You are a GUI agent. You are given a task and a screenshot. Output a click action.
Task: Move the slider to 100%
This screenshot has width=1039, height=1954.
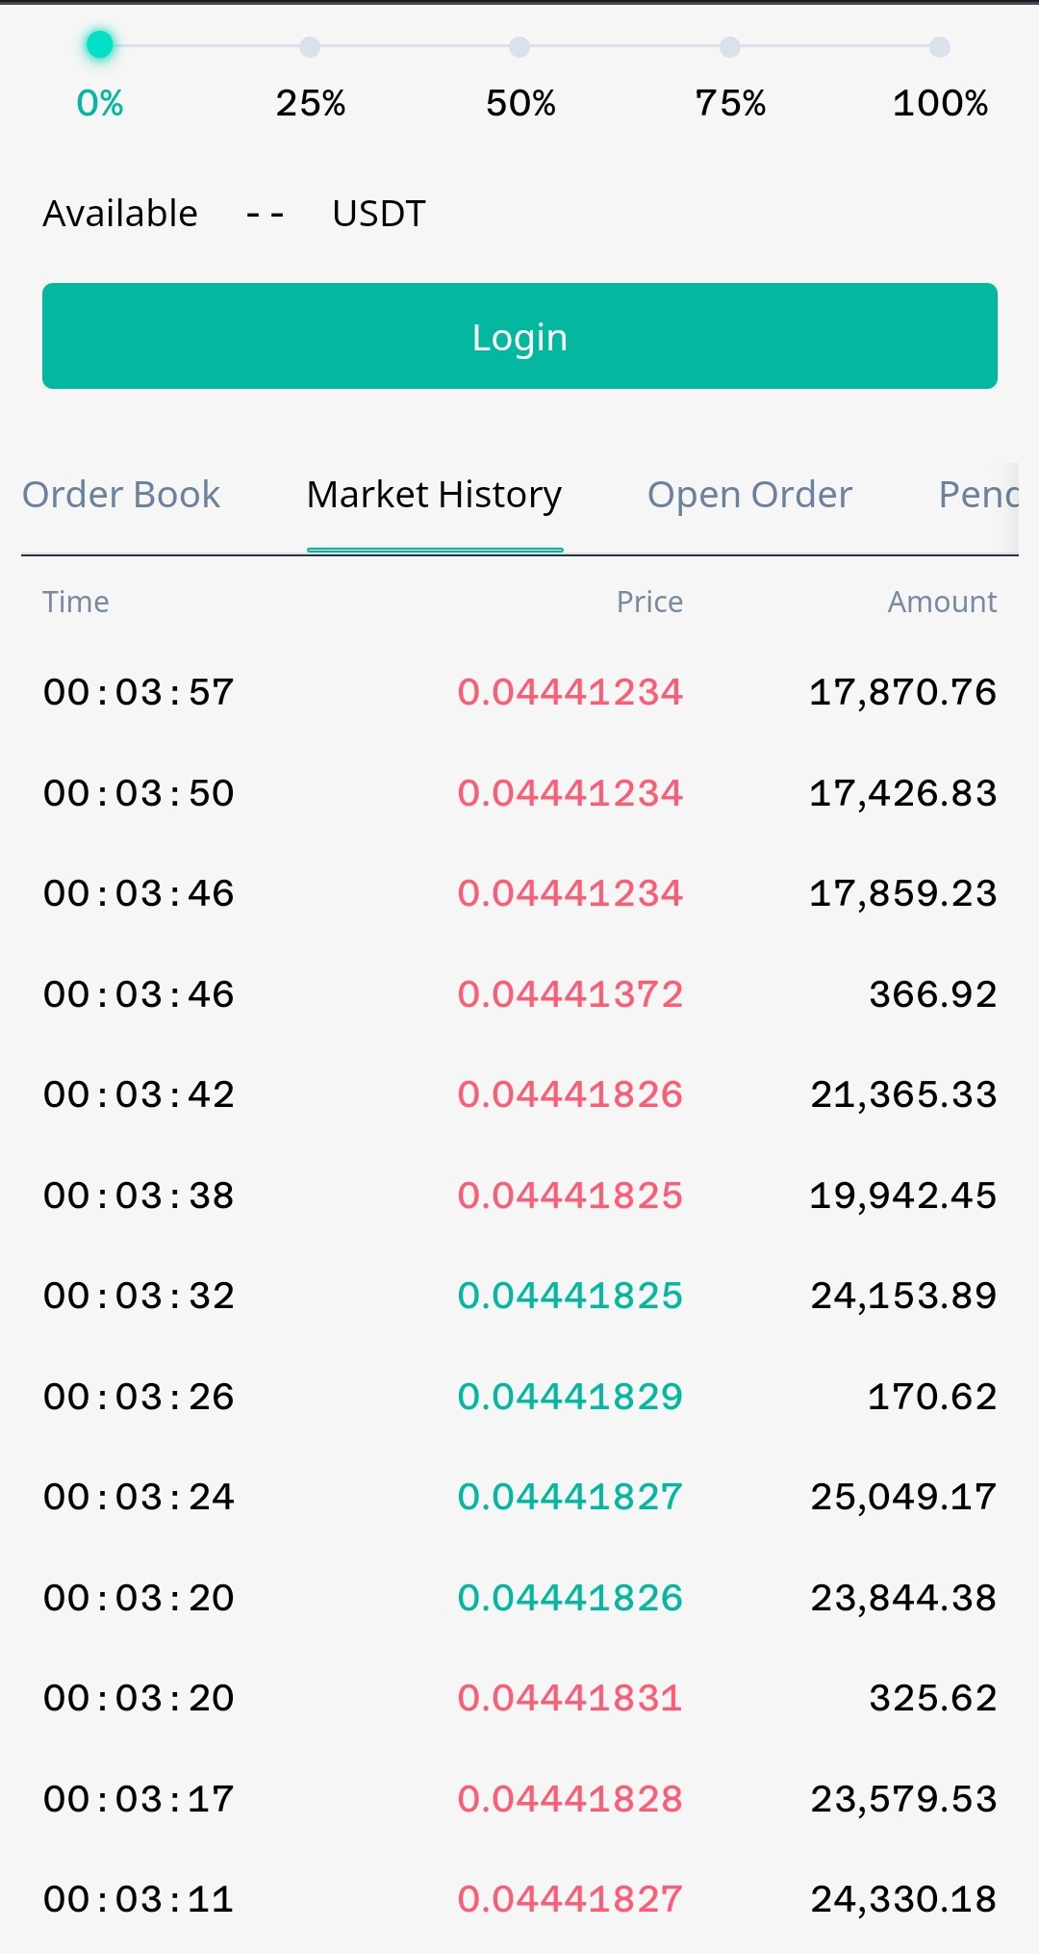pos(940,46)
